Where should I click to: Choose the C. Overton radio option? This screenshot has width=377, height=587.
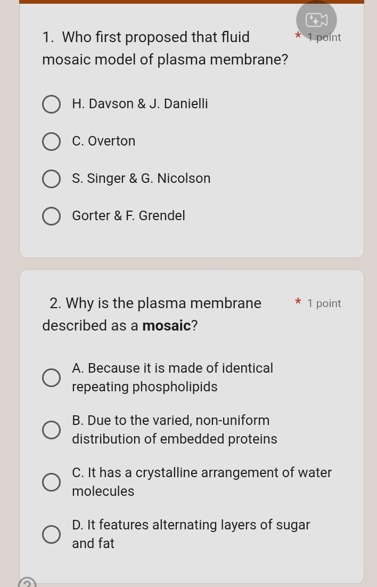pyautogui.click(x=51, y=142)
